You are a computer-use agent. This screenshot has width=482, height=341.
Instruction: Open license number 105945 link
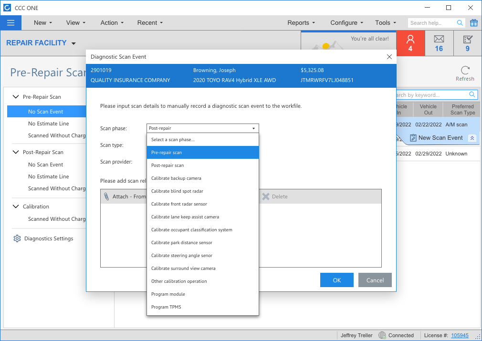[x=460, y=335]
